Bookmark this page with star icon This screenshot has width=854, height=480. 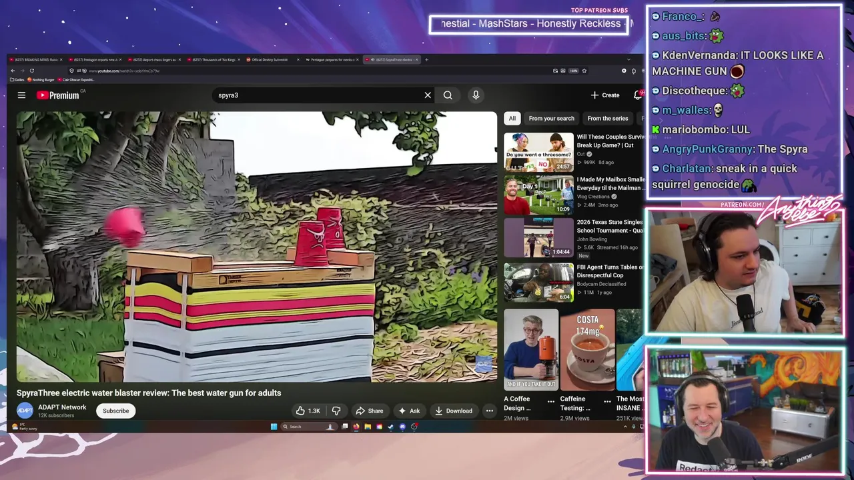point(584,71)
